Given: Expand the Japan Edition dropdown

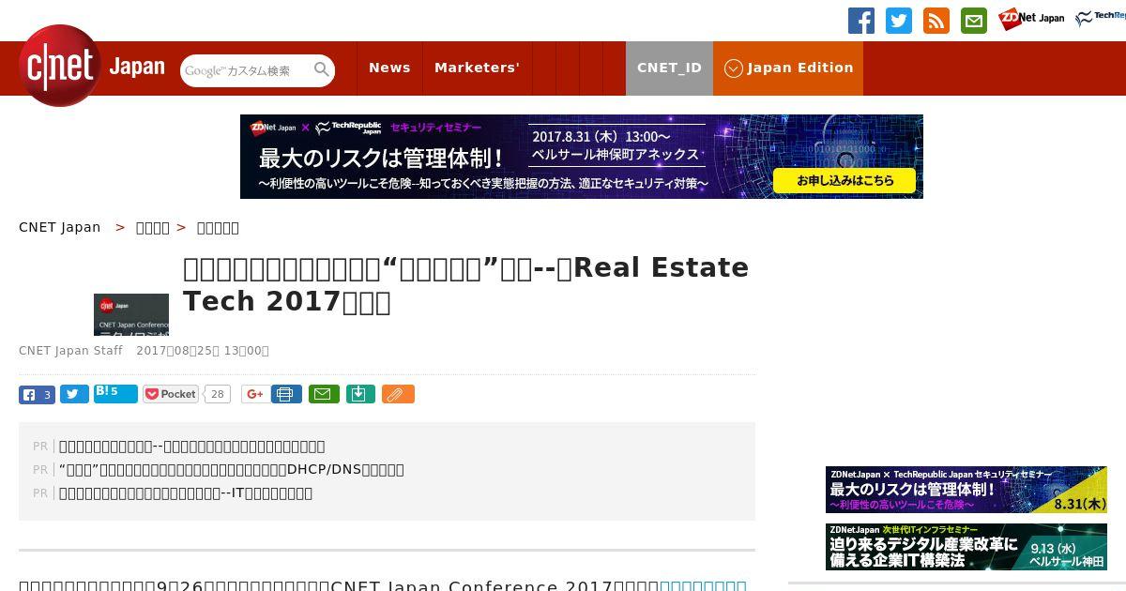Looking at the screenshot, I should (788, 68).
